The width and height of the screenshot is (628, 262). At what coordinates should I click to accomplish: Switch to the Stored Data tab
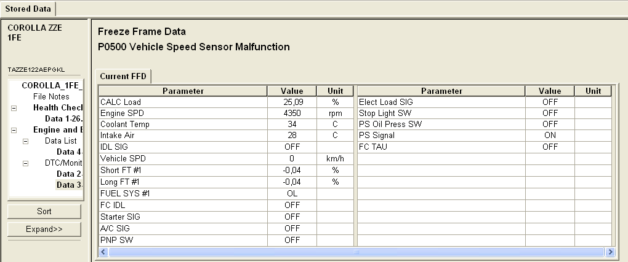[x=28, y=9]
